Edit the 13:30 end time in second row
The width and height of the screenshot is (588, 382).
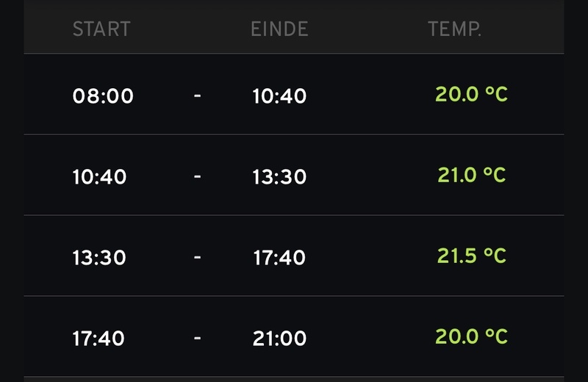coord(279,177)
